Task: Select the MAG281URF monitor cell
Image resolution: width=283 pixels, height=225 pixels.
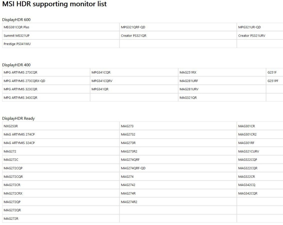Action: coord(189,81)
